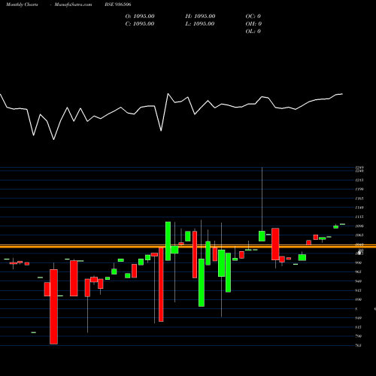The image size is (376, 376).
Task: Click the 'Monthly Charts' title text
Action: [22, 5]
